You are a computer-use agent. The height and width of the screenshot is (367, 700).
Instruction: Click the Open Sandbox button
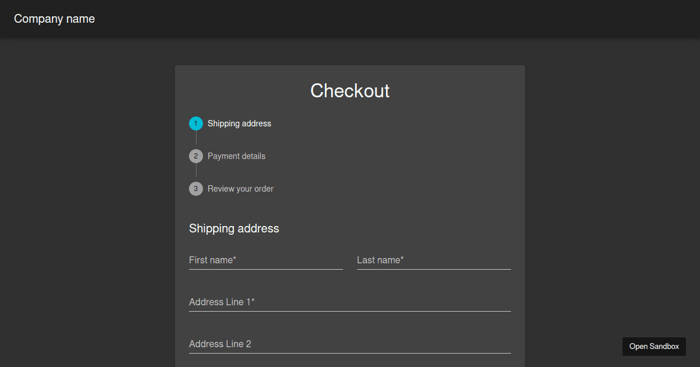pyautogui.click(x=654, y=347)
